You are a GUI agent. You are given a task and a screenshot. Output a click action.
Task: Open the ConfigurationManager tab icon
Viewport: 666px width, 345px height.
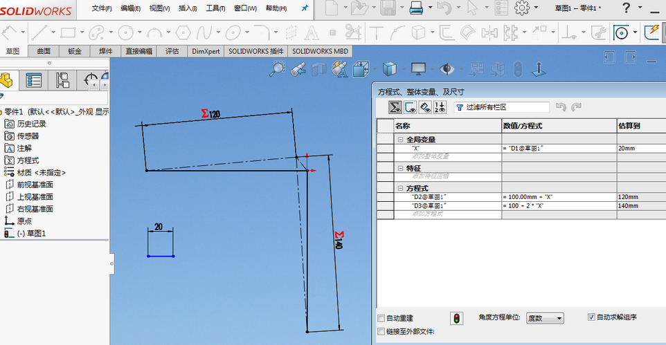point(62,80)
